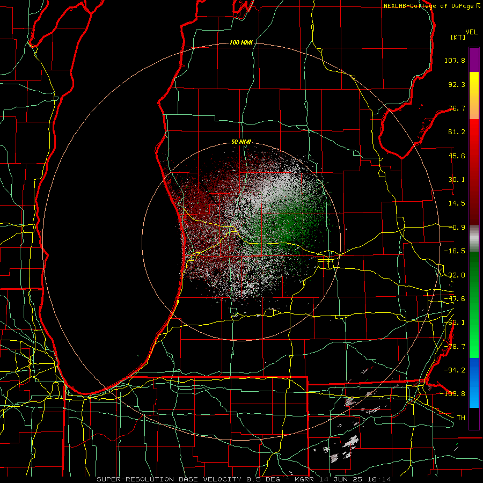Click the 92.3 legend value
Viewport: 483px width, 483px height.
[457, 84]
